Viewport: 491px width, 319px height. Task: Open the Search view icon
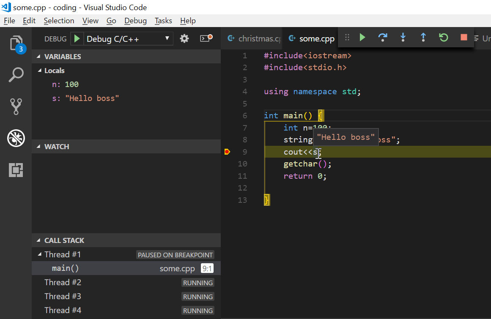16,75
